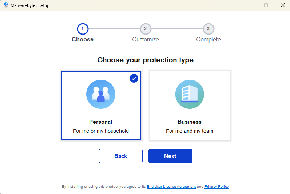Click the Business building icon

(x=190, y=94)
